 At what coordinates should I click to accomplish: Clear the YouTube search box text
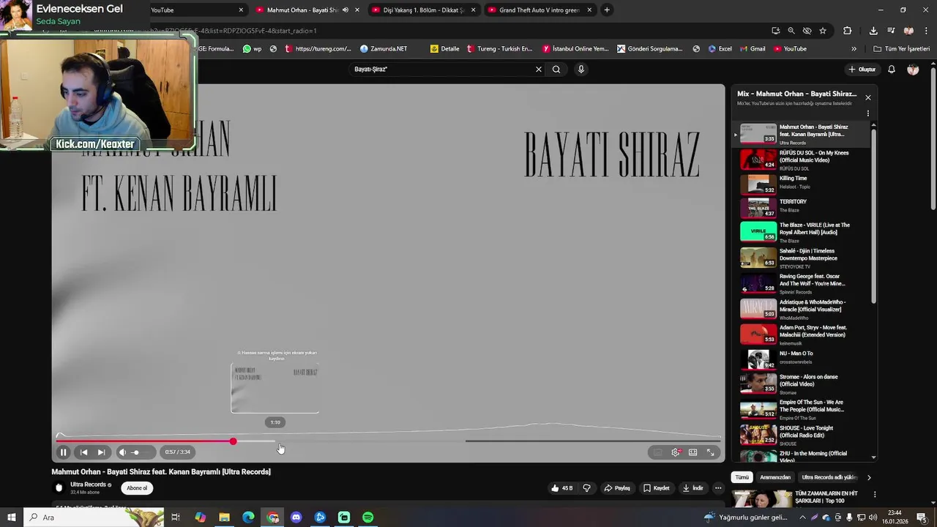(539, 70)
